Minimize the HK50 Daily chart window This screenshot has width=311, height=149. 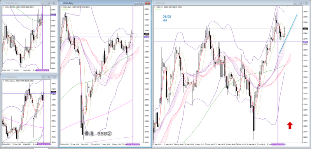click(136, 3)
